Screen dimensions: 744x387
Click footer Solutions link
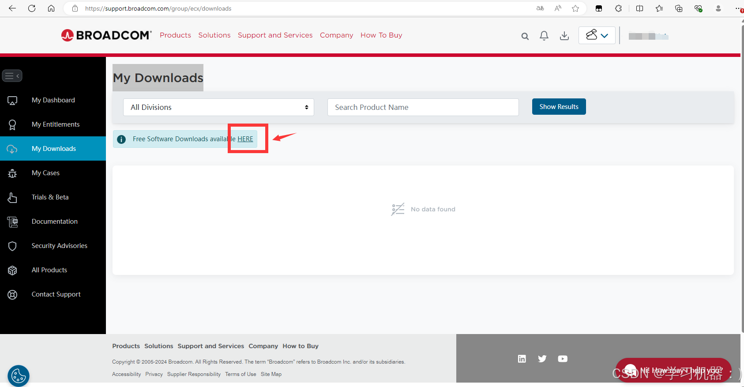[159, 346]
